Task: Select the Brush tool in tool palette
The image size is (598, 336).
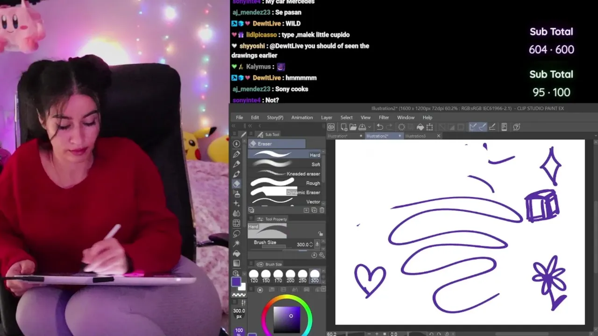Action: pos(236,174)
